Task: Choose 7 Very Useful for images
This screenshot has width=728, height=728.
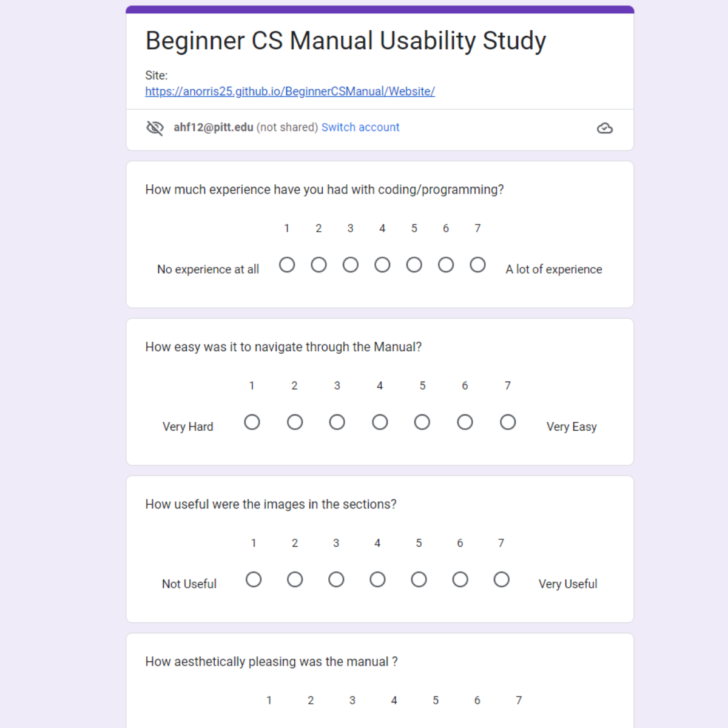Action: [x=501, y=580]
